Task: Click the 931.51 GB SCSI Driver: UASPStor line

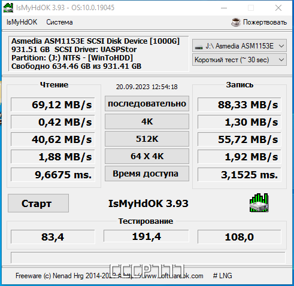Action: pyautogui.click(x=74, y=50)
